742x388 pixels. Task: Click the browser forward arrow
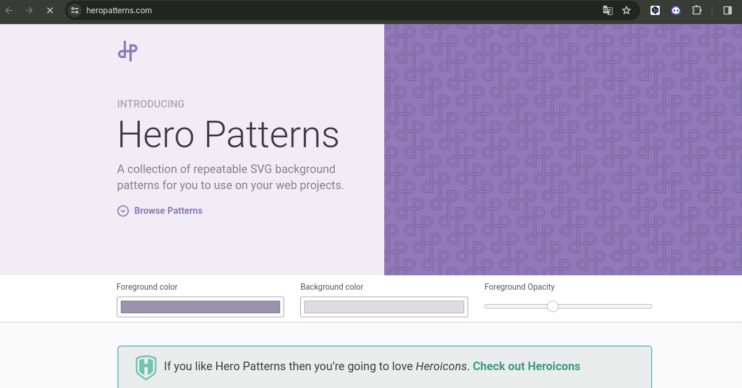coord(29,10)
